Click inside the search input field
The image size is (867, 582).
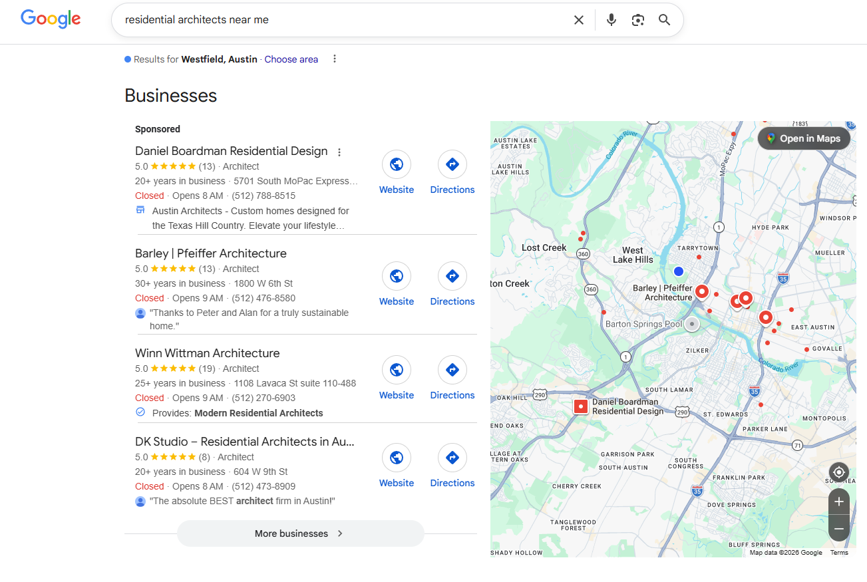point(333,20)
